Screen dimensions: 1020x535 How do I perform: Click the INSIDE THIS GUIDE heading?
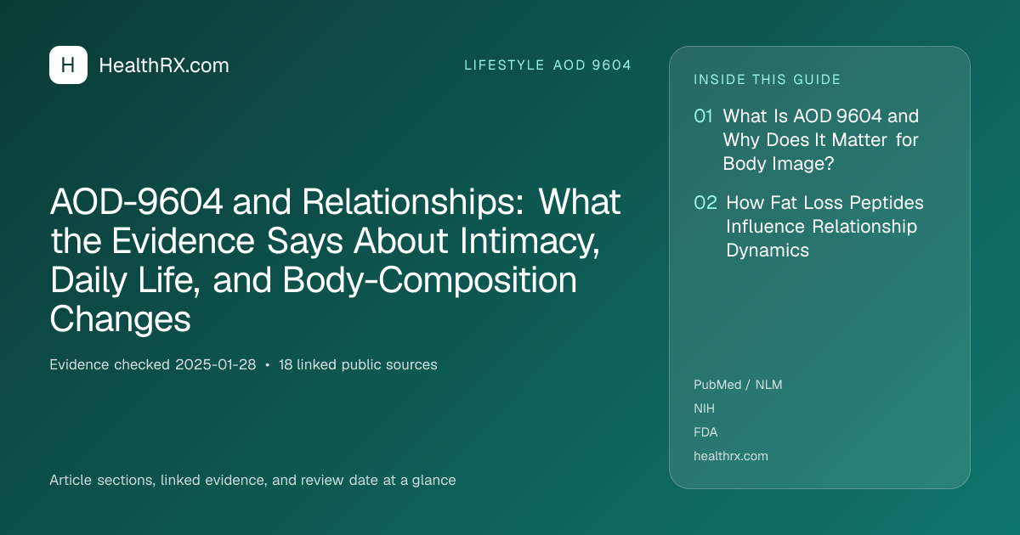(x=768, y=80)
